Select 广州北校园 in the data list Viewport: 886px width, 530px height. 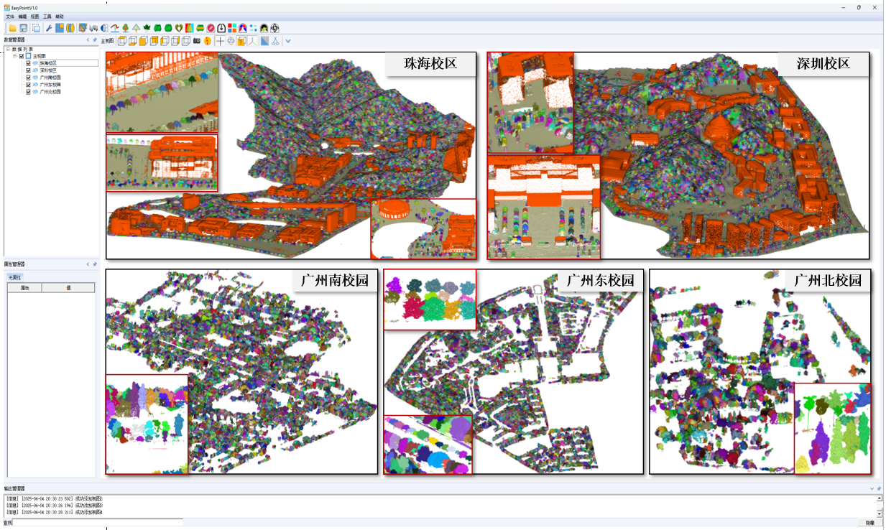pos(50,92)
